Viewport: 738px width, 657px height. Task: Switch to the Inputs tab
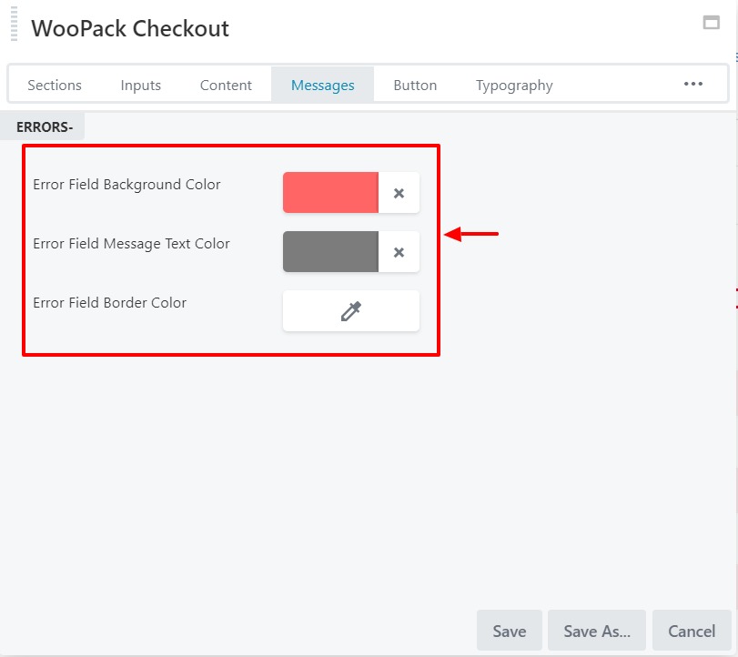[x=141, y=86]
